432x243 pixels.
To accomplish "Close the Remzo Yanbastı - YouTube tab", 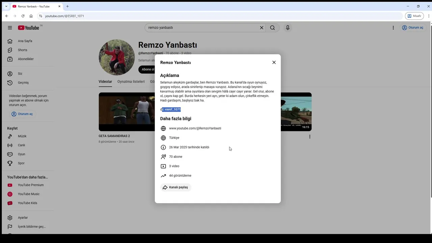I will click(x=59, y=6).
